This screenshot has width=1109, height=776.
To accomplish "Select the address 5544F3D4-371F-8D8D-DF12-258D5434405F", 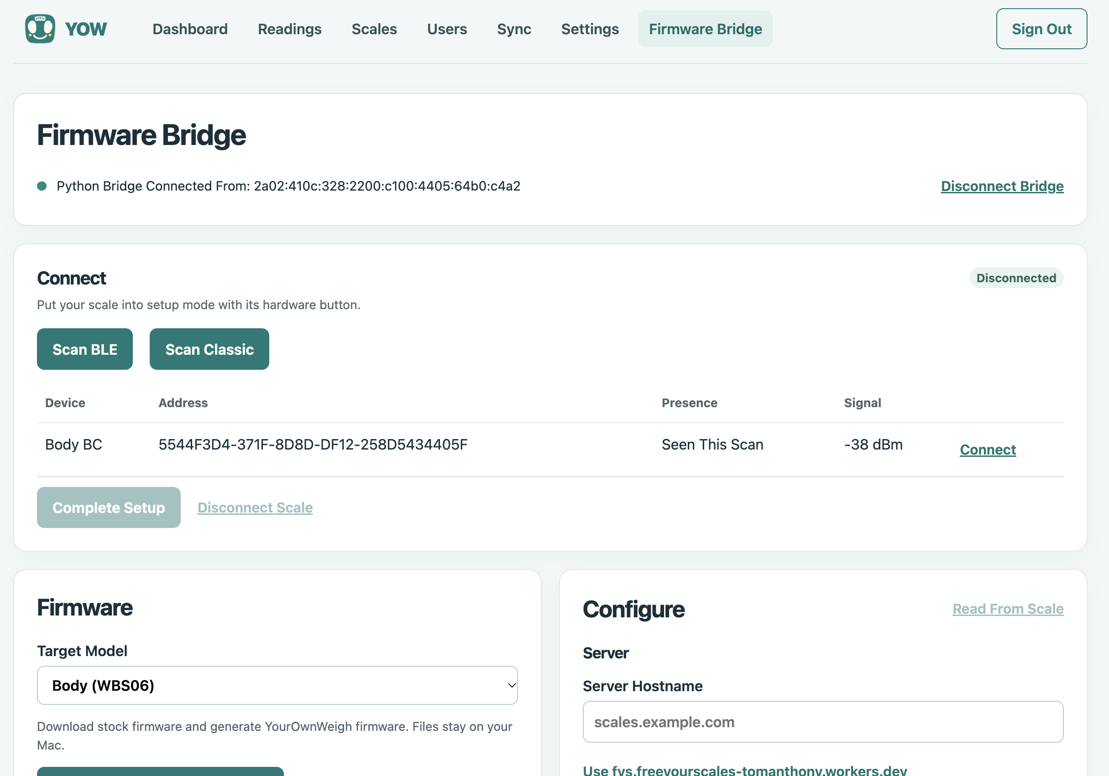I will point(313,445).
